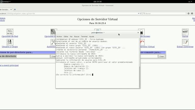
Task: Click the 'adduser EJ51_25 --force-badname' command line
Action: pos(80,39)
